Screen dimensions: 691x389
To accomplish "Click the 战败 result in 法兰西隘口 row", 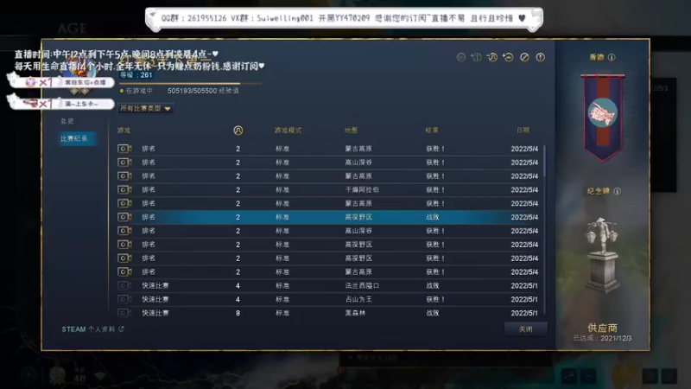I will click(433, 285).
